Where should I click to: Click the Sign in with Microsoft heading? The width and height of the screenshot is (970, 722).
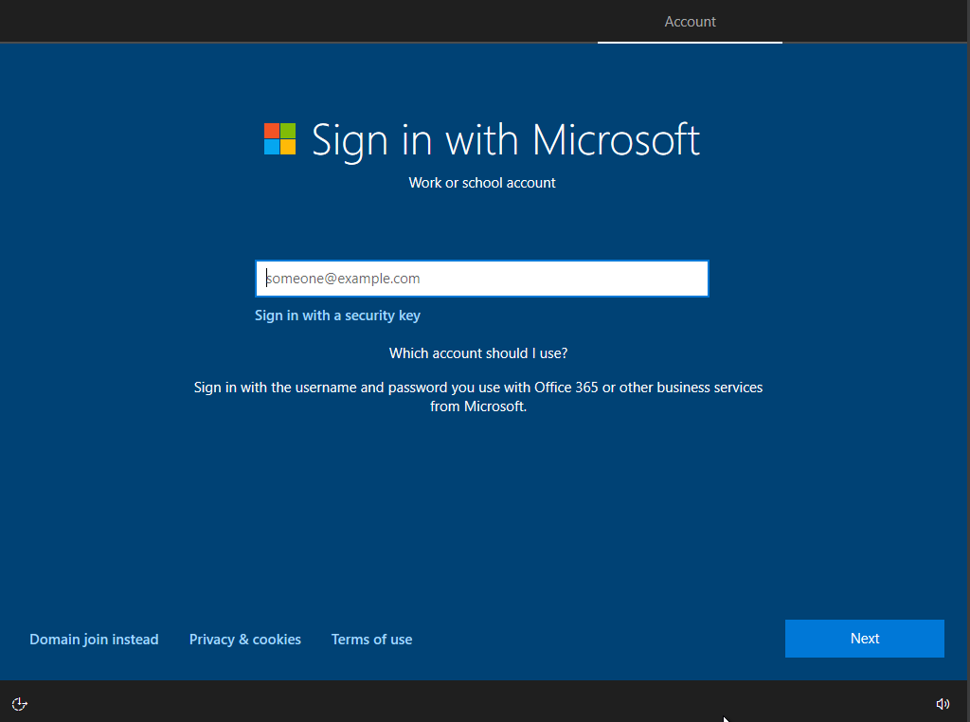pyautogui.click(x=505, y=139)
